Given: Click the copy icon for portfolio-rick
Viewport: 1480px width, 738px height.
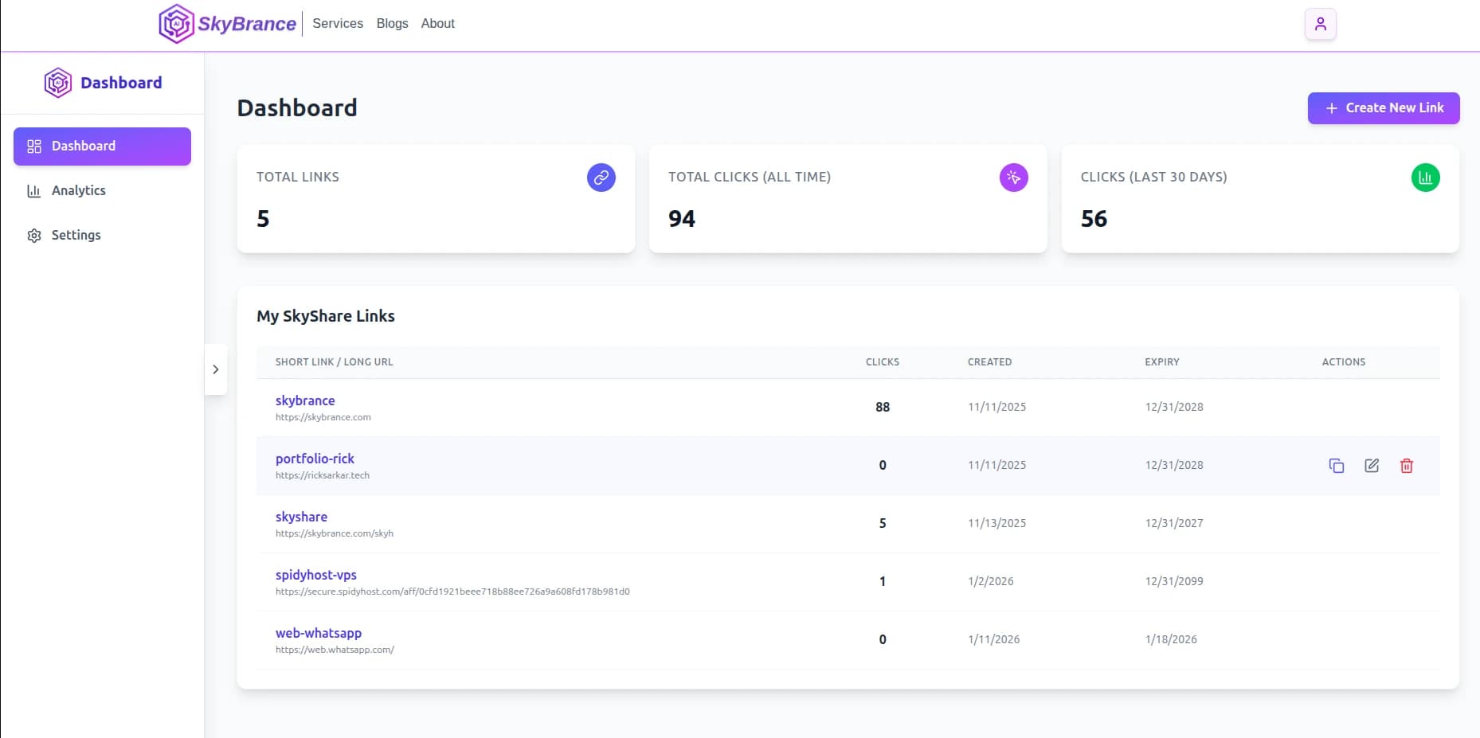Looking at the screenshot, I should tap(1336, 466).
